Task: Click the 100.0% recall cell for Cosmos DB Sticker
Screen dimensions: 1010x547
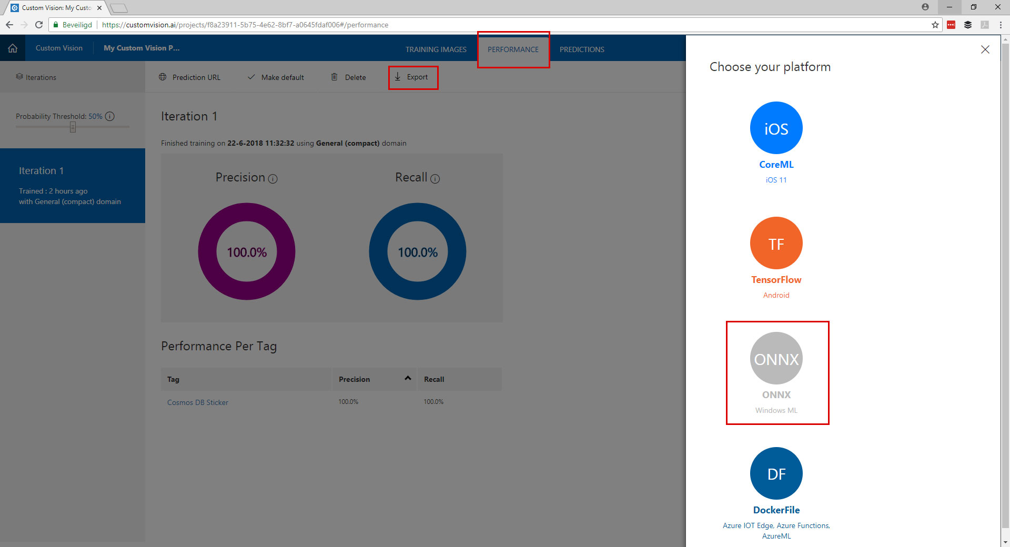Action: tap(433, 402)
